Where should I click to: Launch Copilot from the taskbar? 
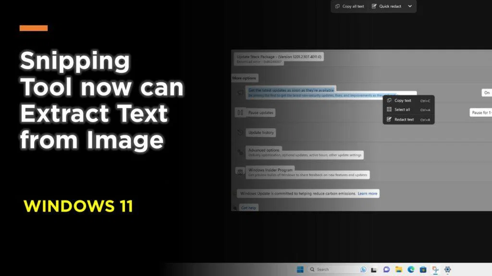pyautogui.click(x=363, y=269)
